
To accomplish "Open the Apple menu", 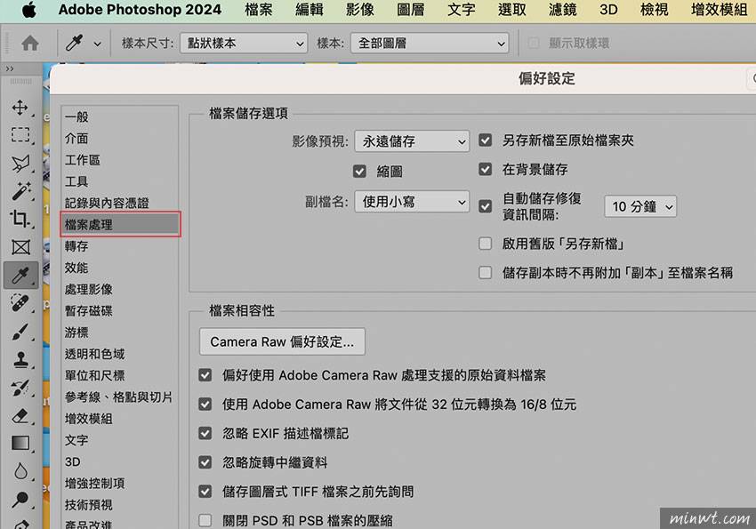I will [x=28, y=10].
